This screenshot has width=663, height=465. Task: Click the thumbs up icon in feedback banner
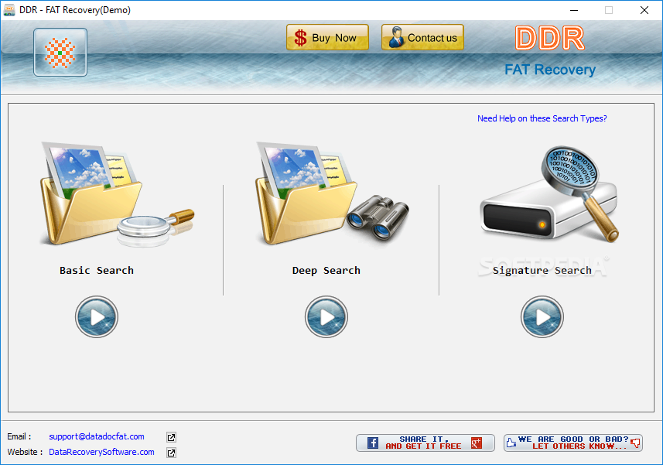point(511,443)
